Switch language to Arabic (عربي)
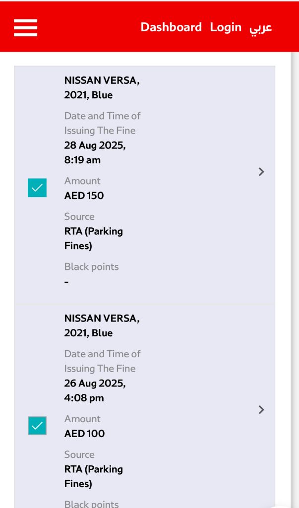Viewport: 299px width, 508px height. click(261, 28)
